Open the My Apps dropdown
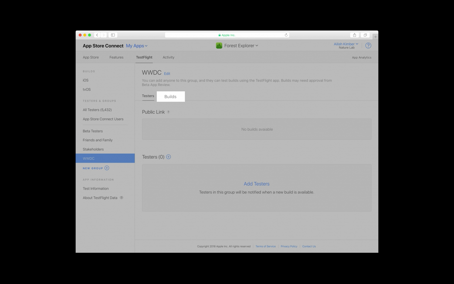 137,46
